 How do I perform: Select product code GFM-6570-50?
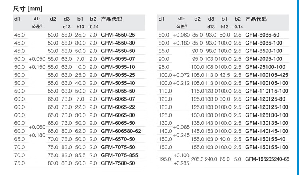(x=118, y=139)
